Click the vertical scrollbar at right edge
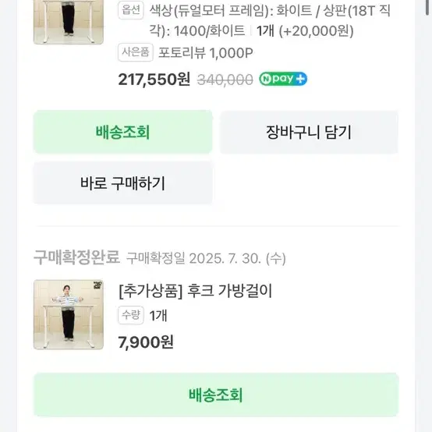Viewport: 432px width, 432px height. 428,7
